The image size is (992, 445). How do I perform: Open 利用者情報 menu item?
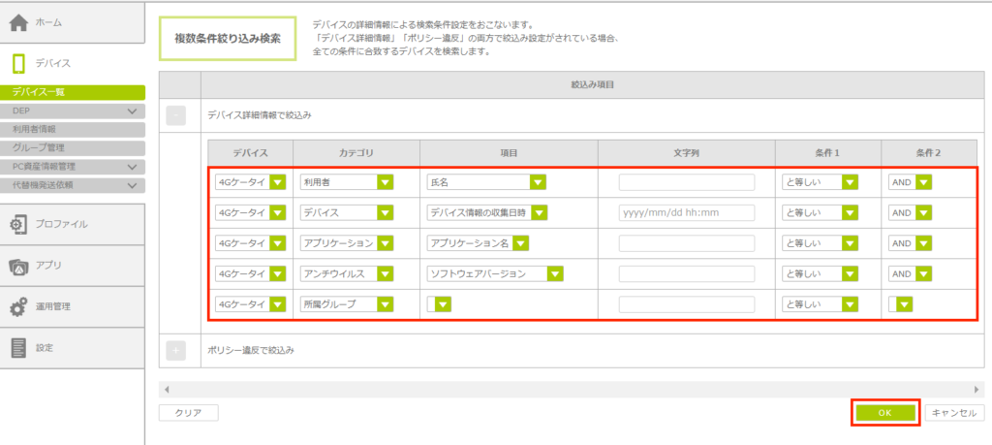(x=73, y=129)
